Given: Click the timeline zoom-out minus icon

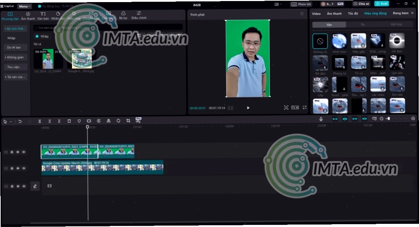Looking at the screenshot, I should point(381,119).
